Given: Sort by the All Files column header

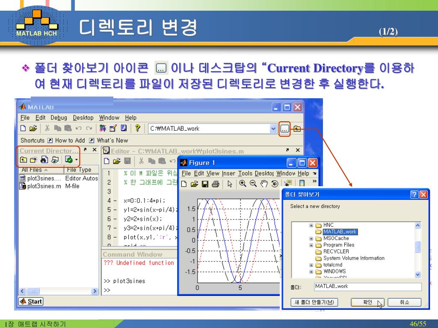Looking at the screenshot, I should [41, 170].
